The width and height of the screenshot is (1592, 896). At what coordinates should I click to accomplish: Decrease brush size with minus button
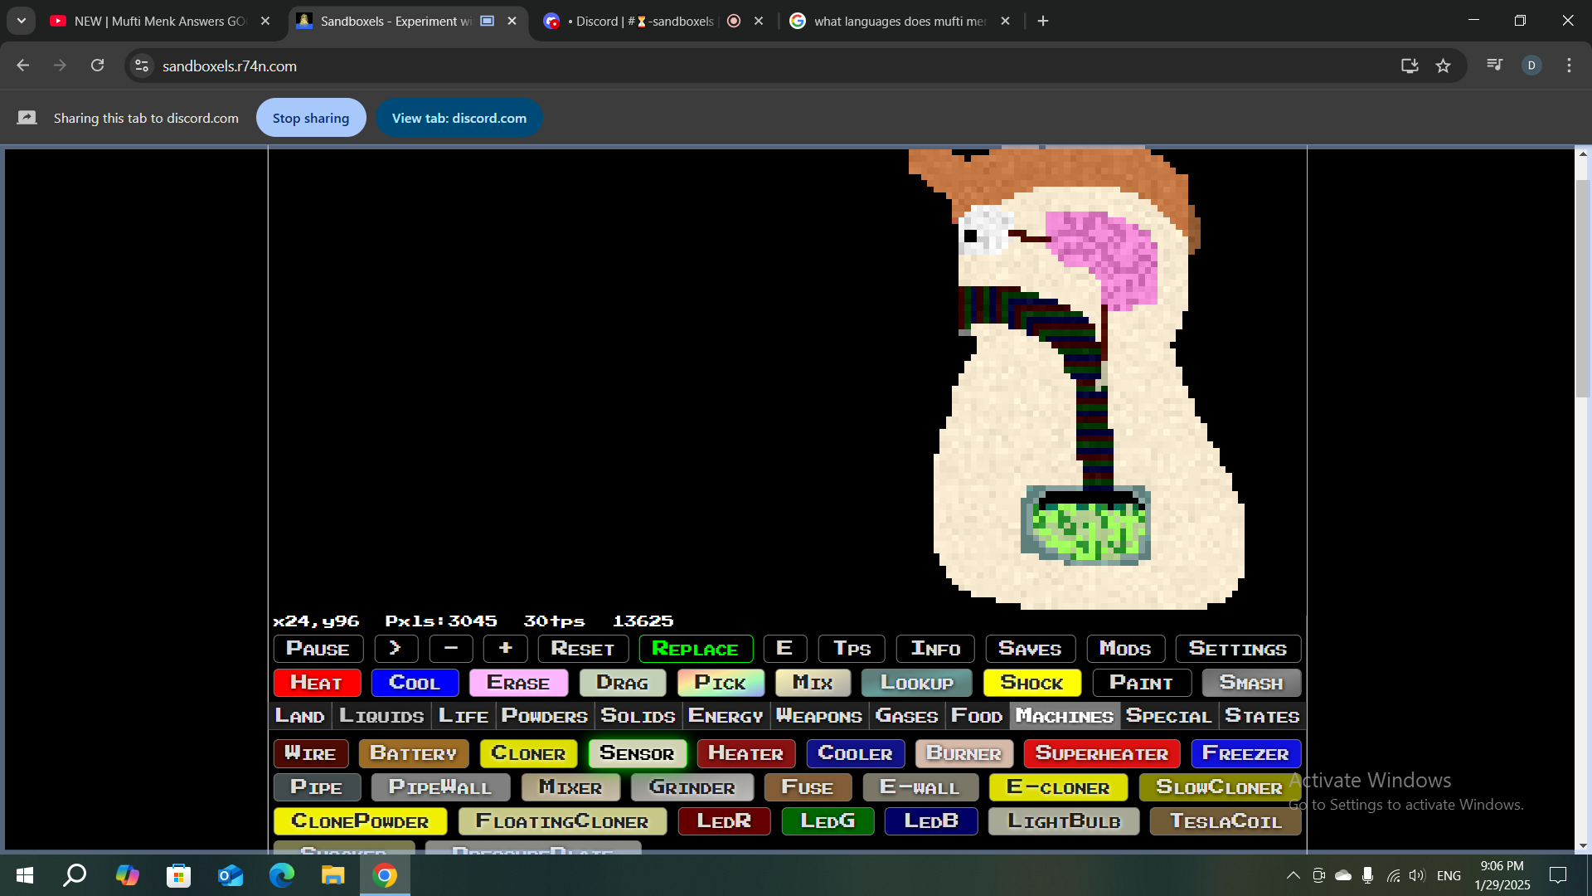click(451, 649)
